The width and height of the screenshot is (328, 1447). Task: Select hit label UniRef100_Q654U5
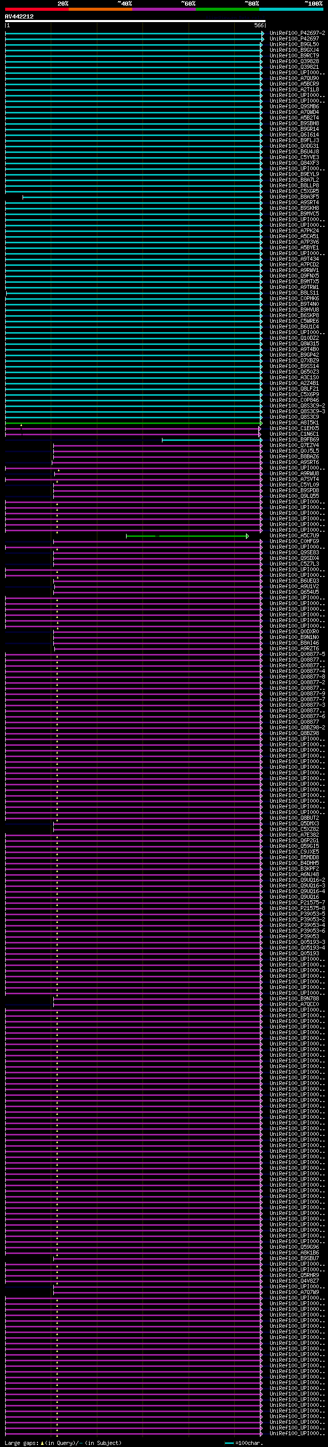294,592
